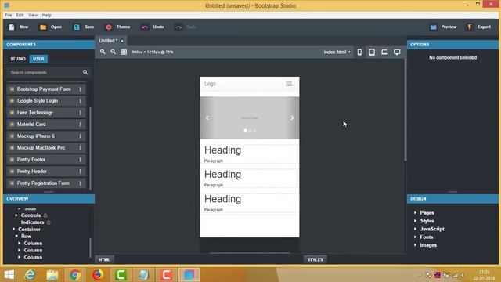Image resolution: width=501 pixels, height=282 pixels.
Task: Open a project with the Open icon
Action: pos(43,27)
